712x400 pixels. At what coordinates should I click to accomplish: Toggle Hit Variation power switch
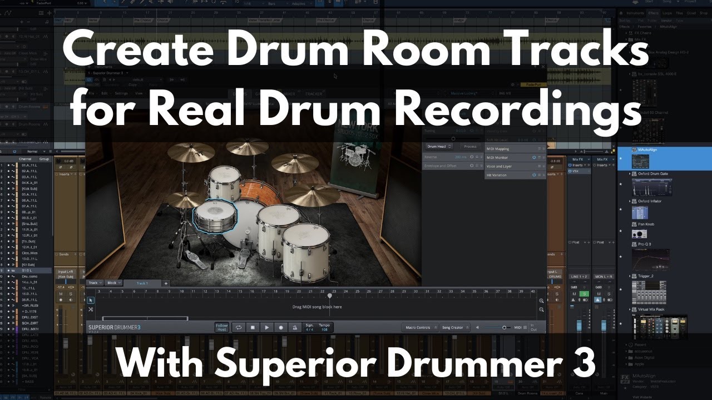click(533, 176)
